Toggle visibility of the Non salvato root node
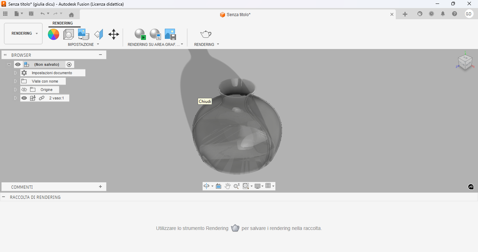This screenshot has width=478, height=252. coord(17,64)
